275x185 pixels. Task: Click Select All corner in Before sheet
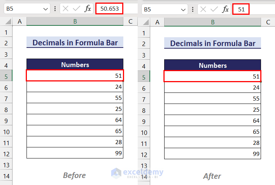[x=8, y=22]
